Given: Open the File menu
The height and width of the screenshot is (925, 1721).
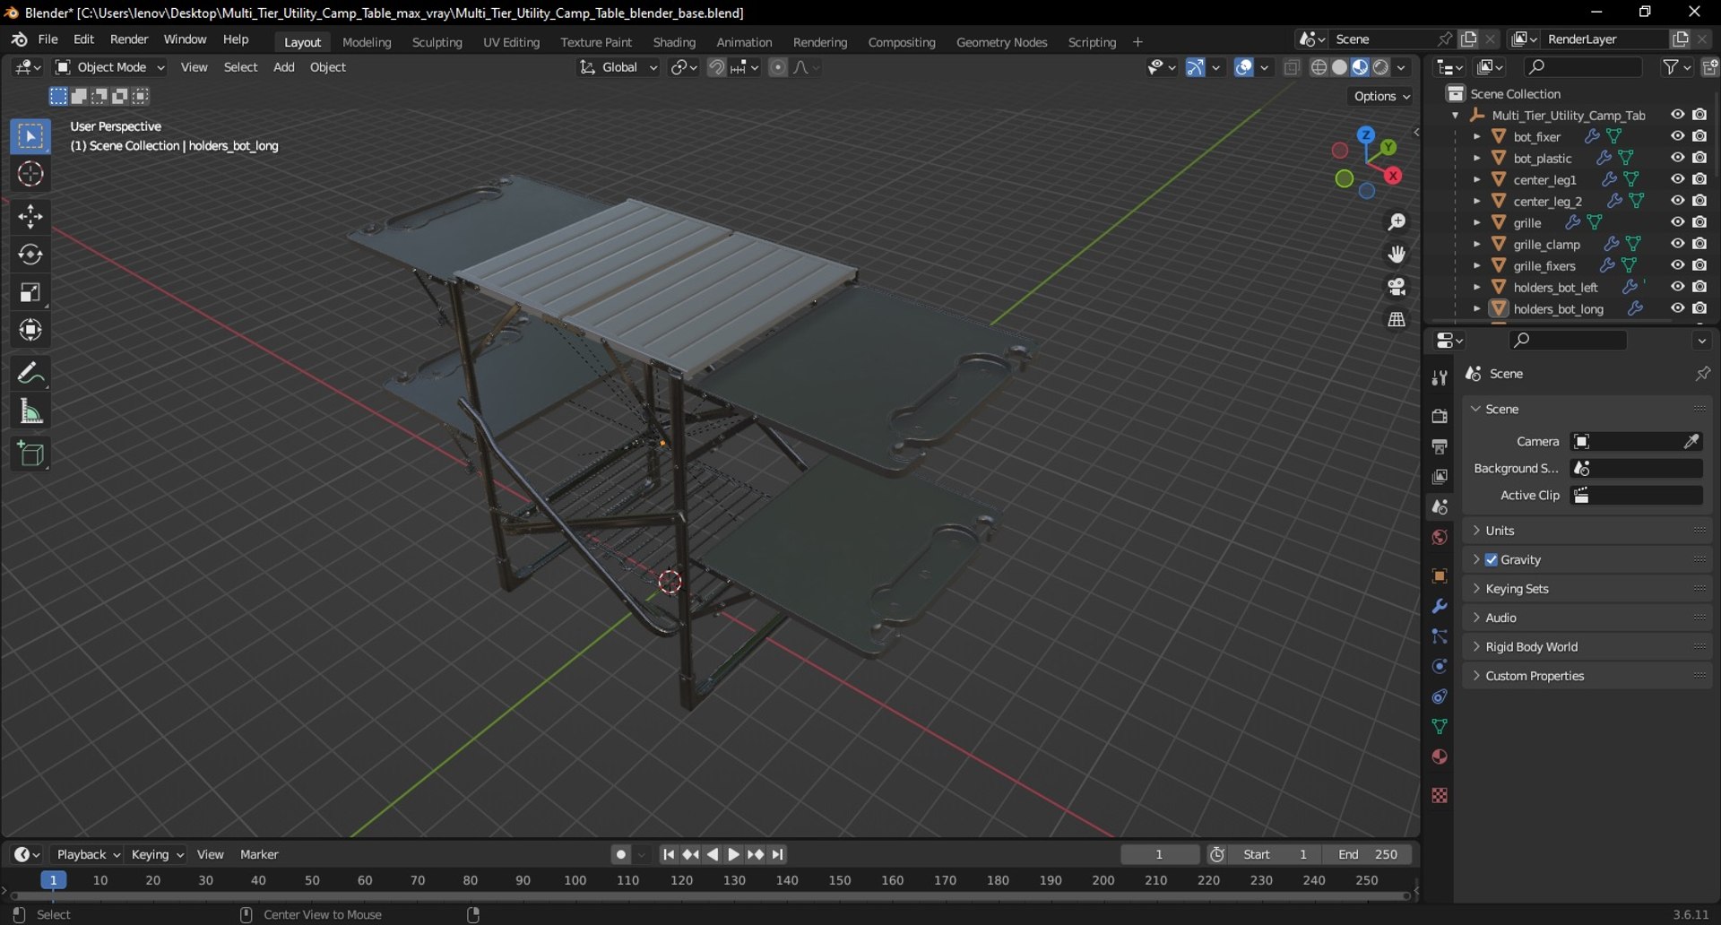Looking at the screenshot, I should [48, 39].
